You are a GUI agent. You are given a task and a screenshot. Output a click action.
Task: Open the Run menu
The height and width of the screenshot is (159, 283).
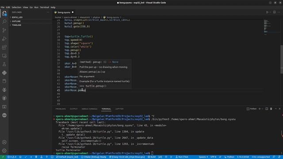[36, 8]
